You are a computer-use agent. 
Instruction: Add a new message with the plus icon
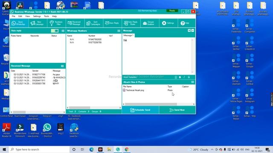click(x=189, y=31)
